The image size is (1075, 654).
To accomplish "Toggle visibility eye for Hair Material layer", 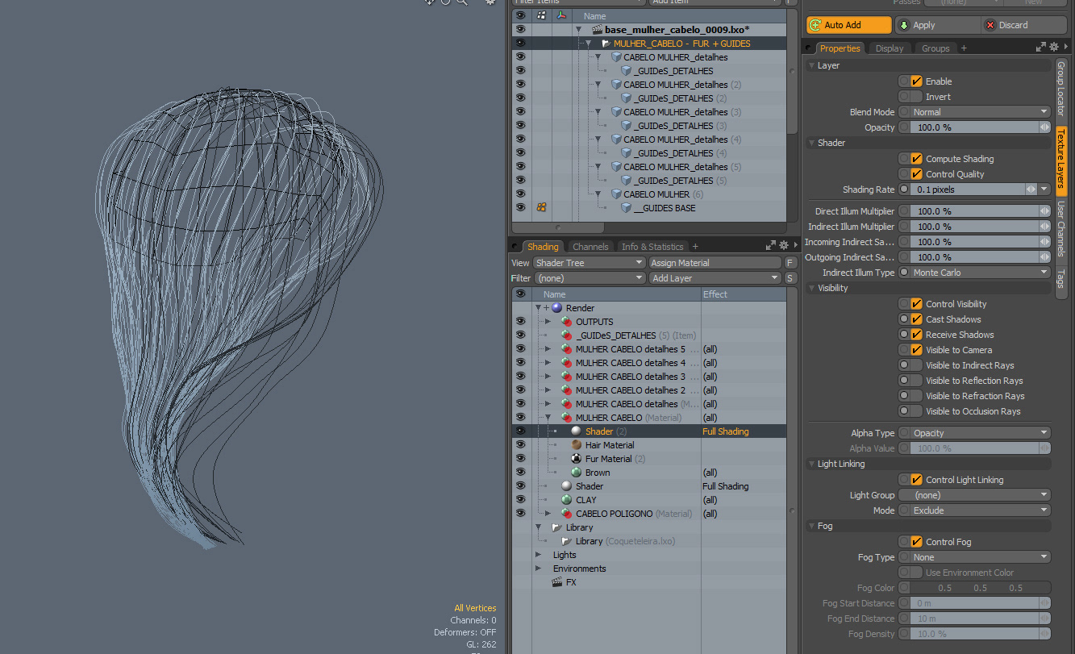I will (520, 445).
